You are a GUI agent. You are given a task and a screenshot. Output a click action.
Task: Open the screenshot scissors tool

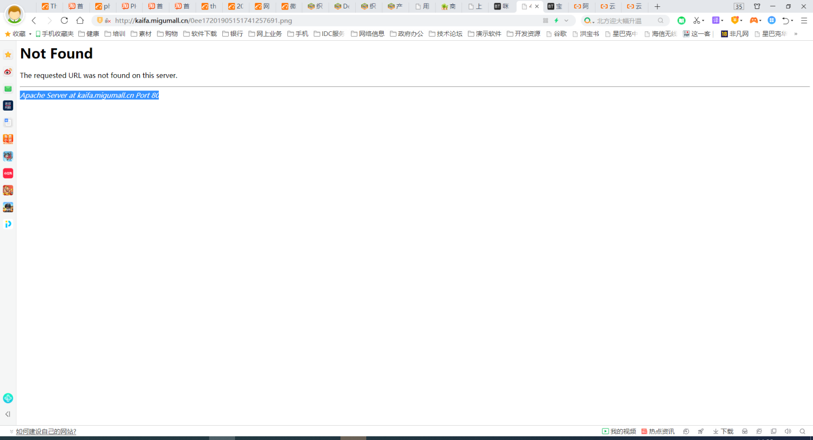(697, 21)
